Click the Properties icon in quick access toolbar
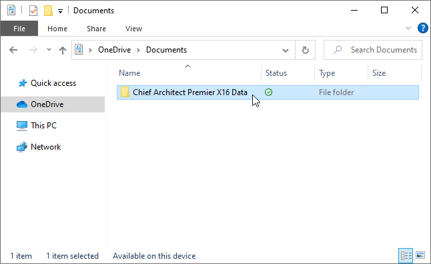The image size is (431, 264). pos(33,11)
